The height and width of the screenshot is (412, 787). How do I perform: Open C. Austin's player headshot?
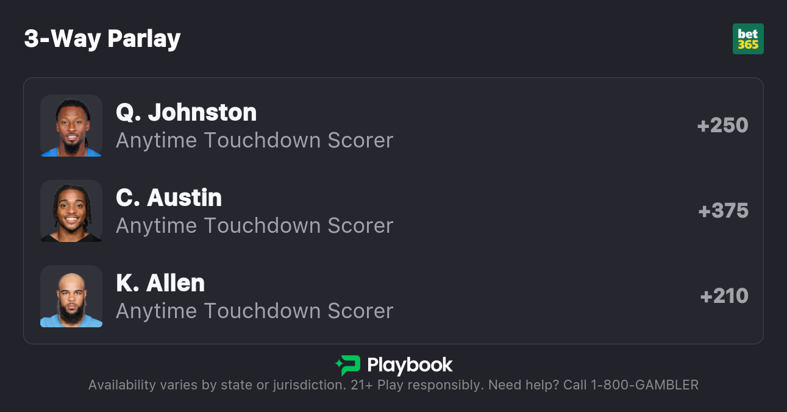(x=71, y=211)
